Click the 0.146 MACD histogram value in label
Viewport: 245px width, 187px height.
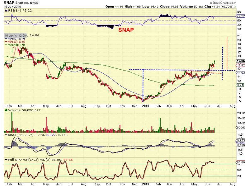63,135
